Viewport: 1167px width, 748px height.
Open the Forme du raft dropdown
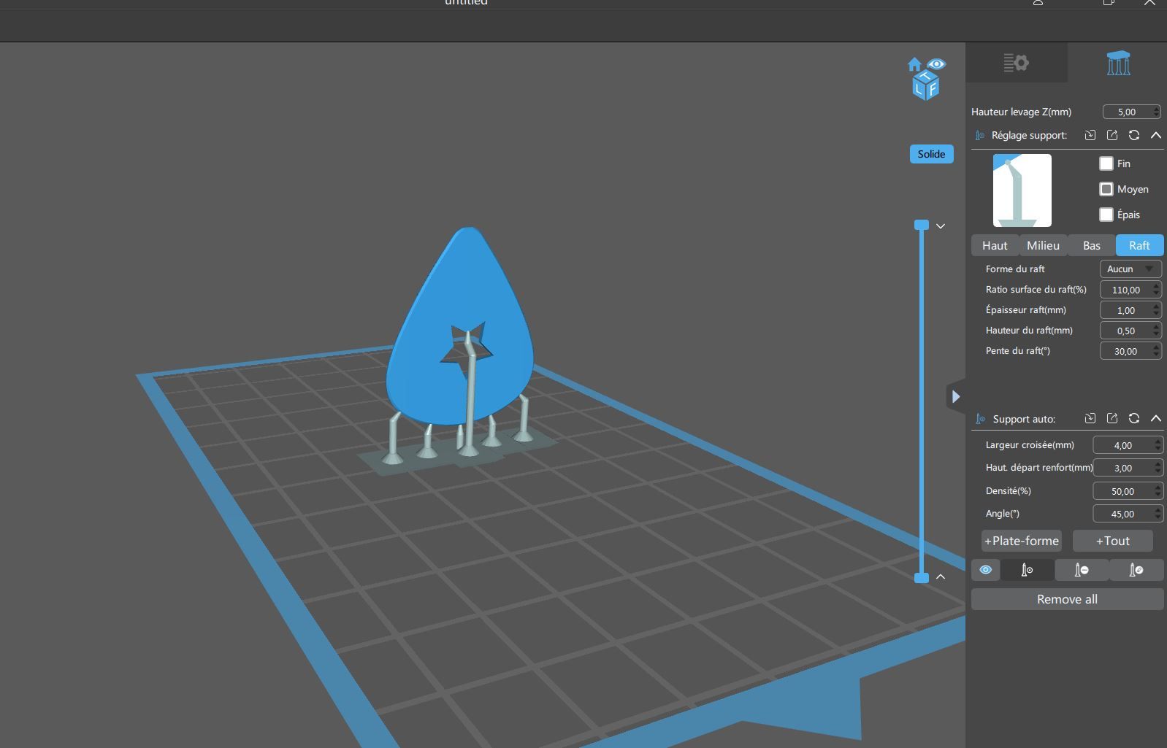pyautogui.click(x=1130, y=269)
